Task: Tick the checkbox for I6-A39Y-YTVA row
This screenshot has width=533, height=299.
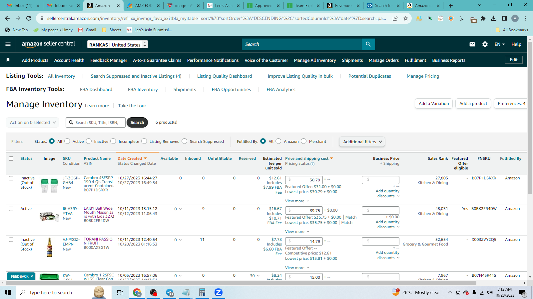Action: coord(11,209)
